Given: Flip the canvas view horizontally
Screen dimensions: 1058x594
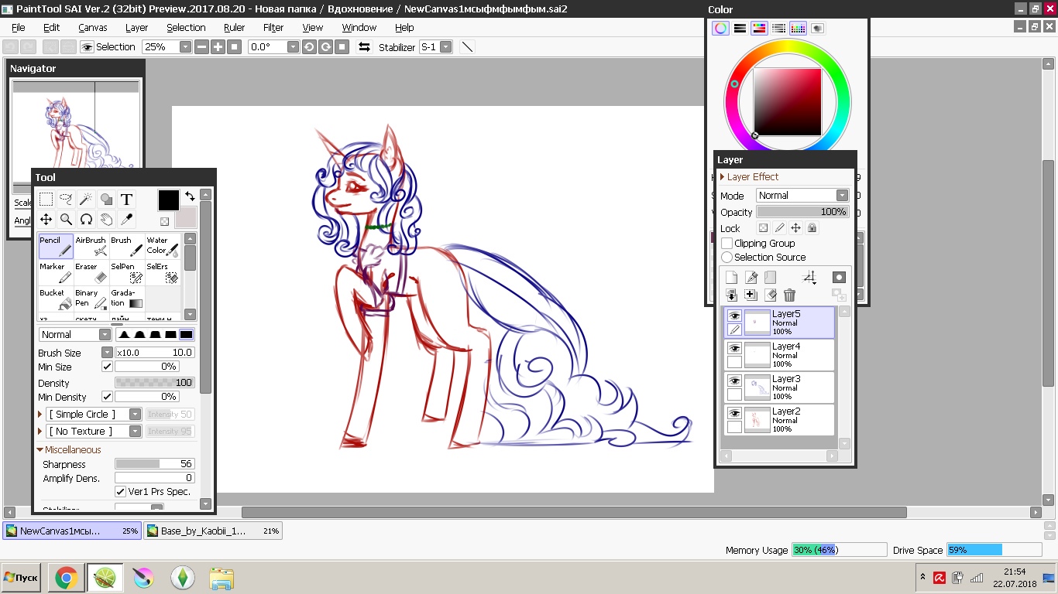Looking at the screenshot, I should point(364,47).
